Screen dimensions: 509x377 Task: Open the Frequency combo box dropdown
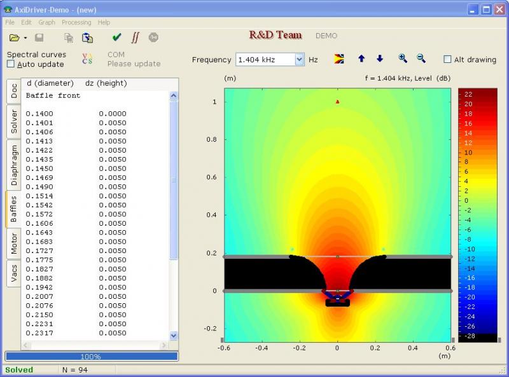click(x=299, y=59)
